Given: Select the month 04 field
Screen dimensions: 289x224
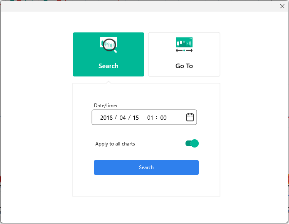Looking at the screenshot, I should [123, 118].
